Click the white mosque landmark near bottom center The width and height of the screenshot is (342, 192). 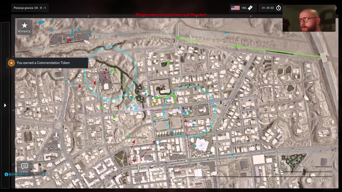(201, 145)
